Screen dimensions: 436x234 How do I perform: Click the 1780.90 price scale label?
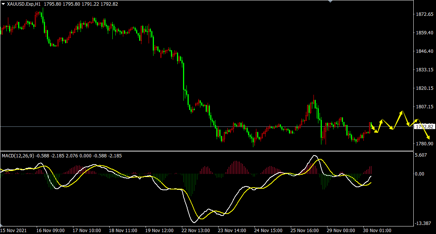424,144
